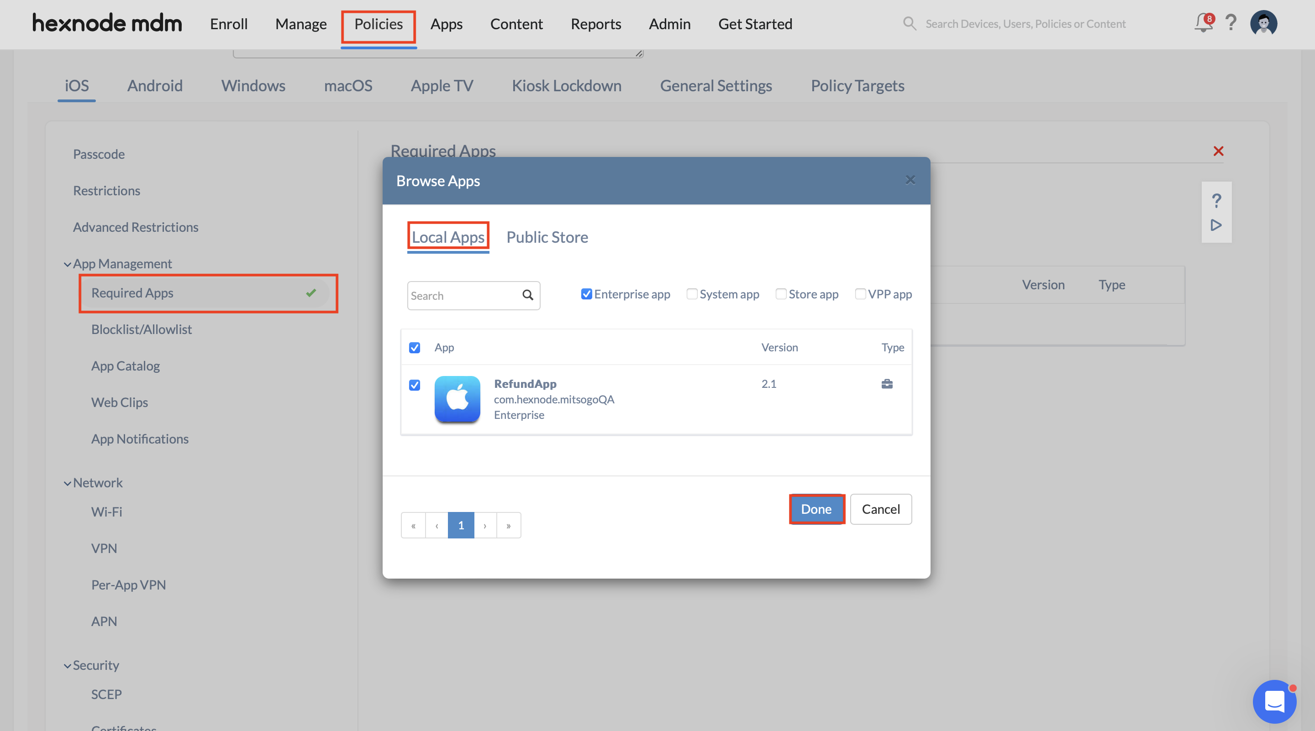The height and width of the screenshot is (731, 1315).
Task: Go to previous page of app list
Action: click(x=437, y=525)
